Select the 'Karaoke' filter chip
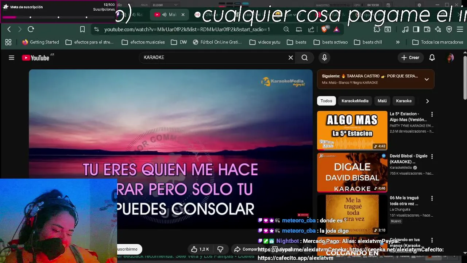This screenshot has height=263, width=467. pos(404,101)
